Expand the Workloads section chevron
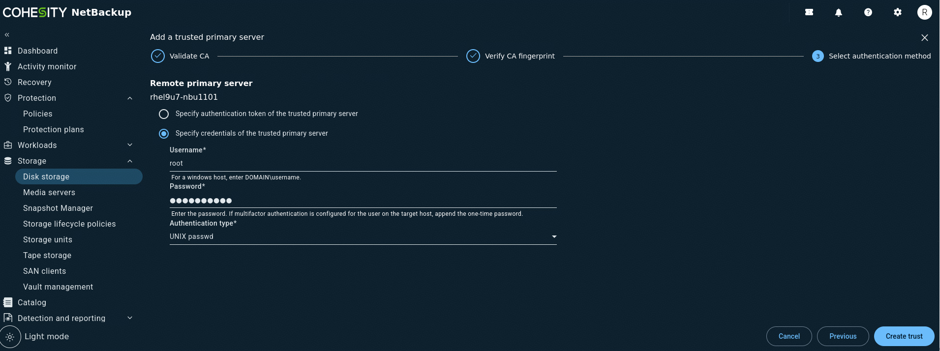The width and height of the screenshot is (940, 351). [x=130, y=145]
